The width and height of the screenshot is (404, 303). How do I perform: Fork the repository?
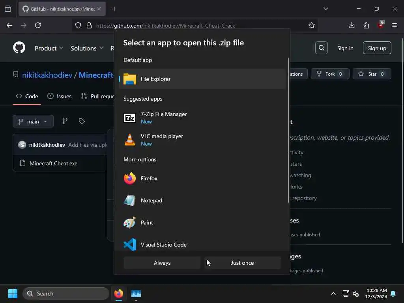[x=330, y=74]
